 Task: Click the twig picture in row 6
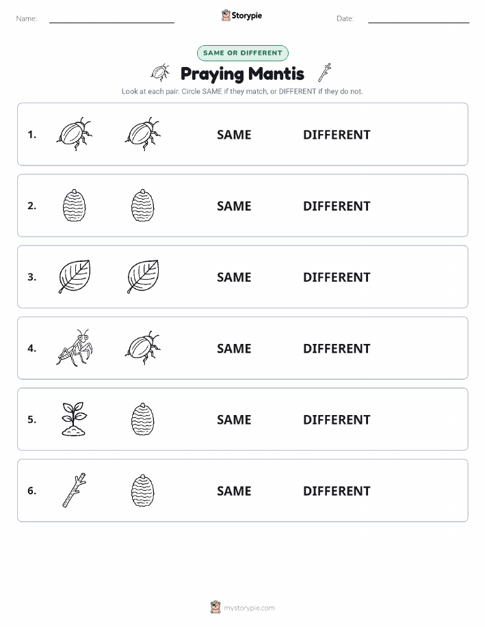pyautogui.click(x=75, y=490)
